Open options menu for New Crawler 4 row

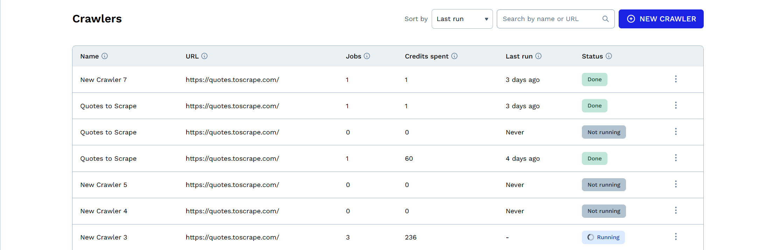tap(676, 210)
